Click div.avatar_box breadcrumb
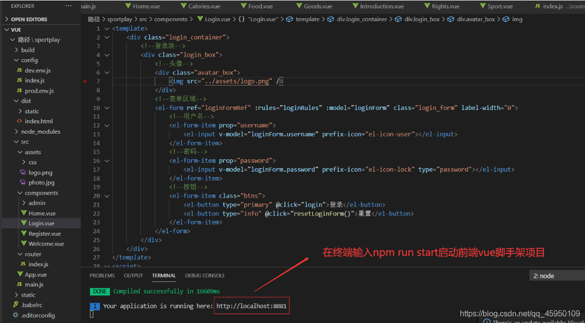The width and height of the screenshot is (585, 323). (x=476, y=19)
